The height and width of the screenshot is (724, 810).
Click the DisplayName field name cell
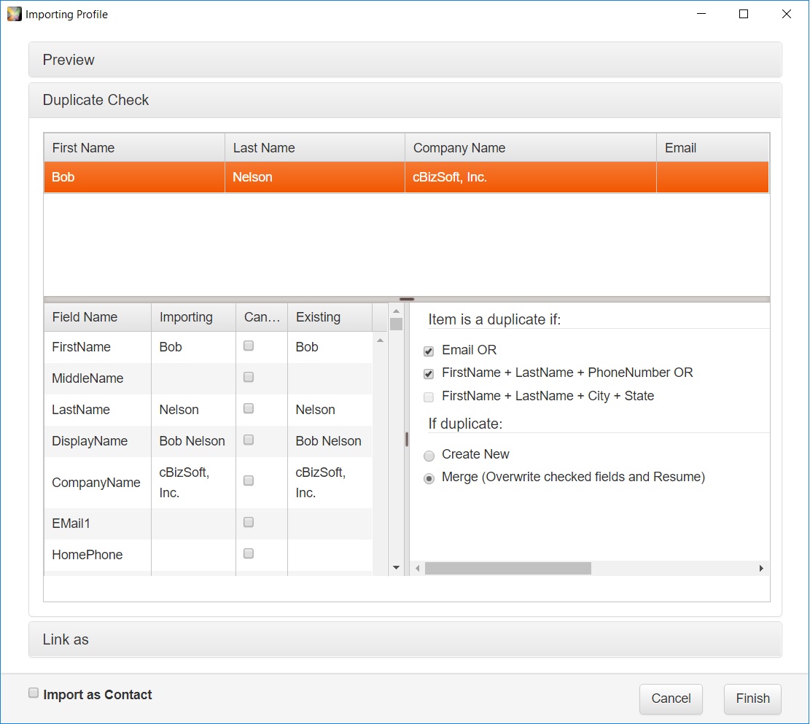coord(98,441)
